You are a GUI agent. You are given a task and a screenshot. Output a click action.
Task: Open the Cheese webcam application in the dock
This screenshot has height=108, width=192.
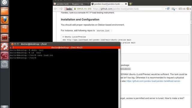(x=4, y=55)
